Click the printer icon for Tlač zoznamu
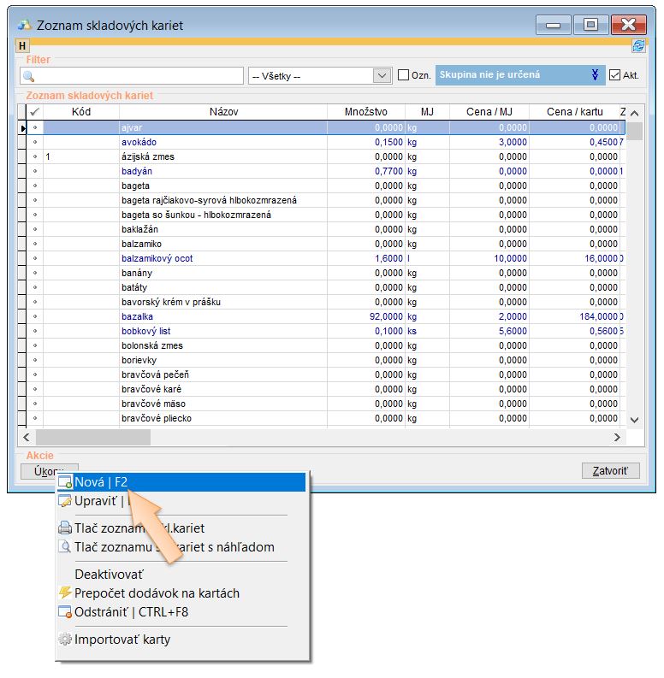 [x=64, y=528]
